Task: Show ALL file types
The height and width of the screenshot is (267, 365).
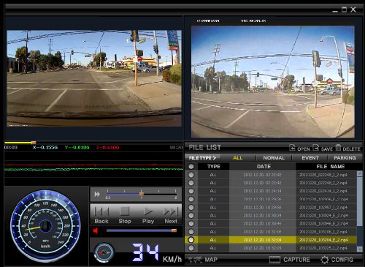Action: coord(238,158)
